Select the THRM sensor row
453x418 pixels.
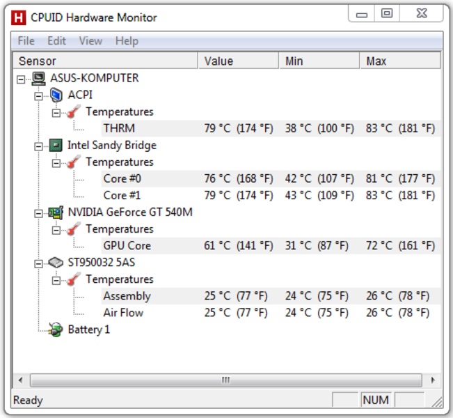click(x=271, y=128)
